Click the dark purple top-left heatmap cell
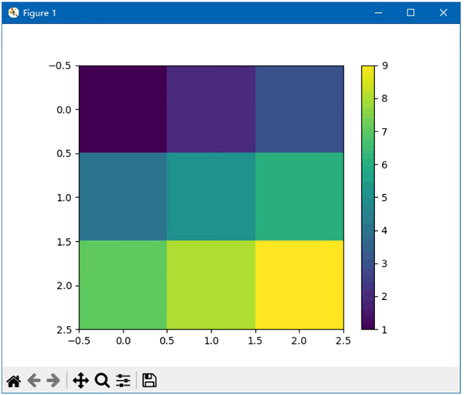The image size is (464, 395). [x=123, y=109]
